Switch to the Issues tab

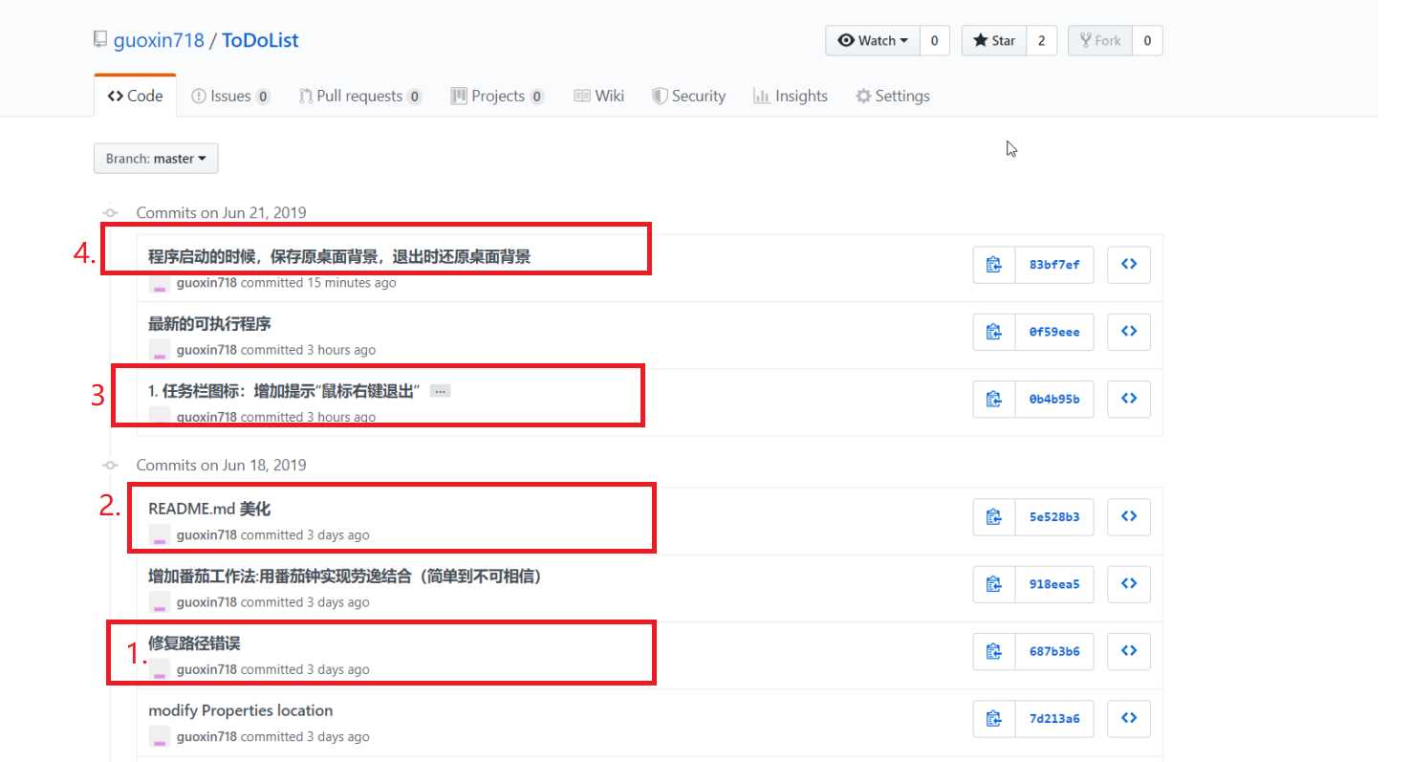pyautogui.click(x=230, y=96)
